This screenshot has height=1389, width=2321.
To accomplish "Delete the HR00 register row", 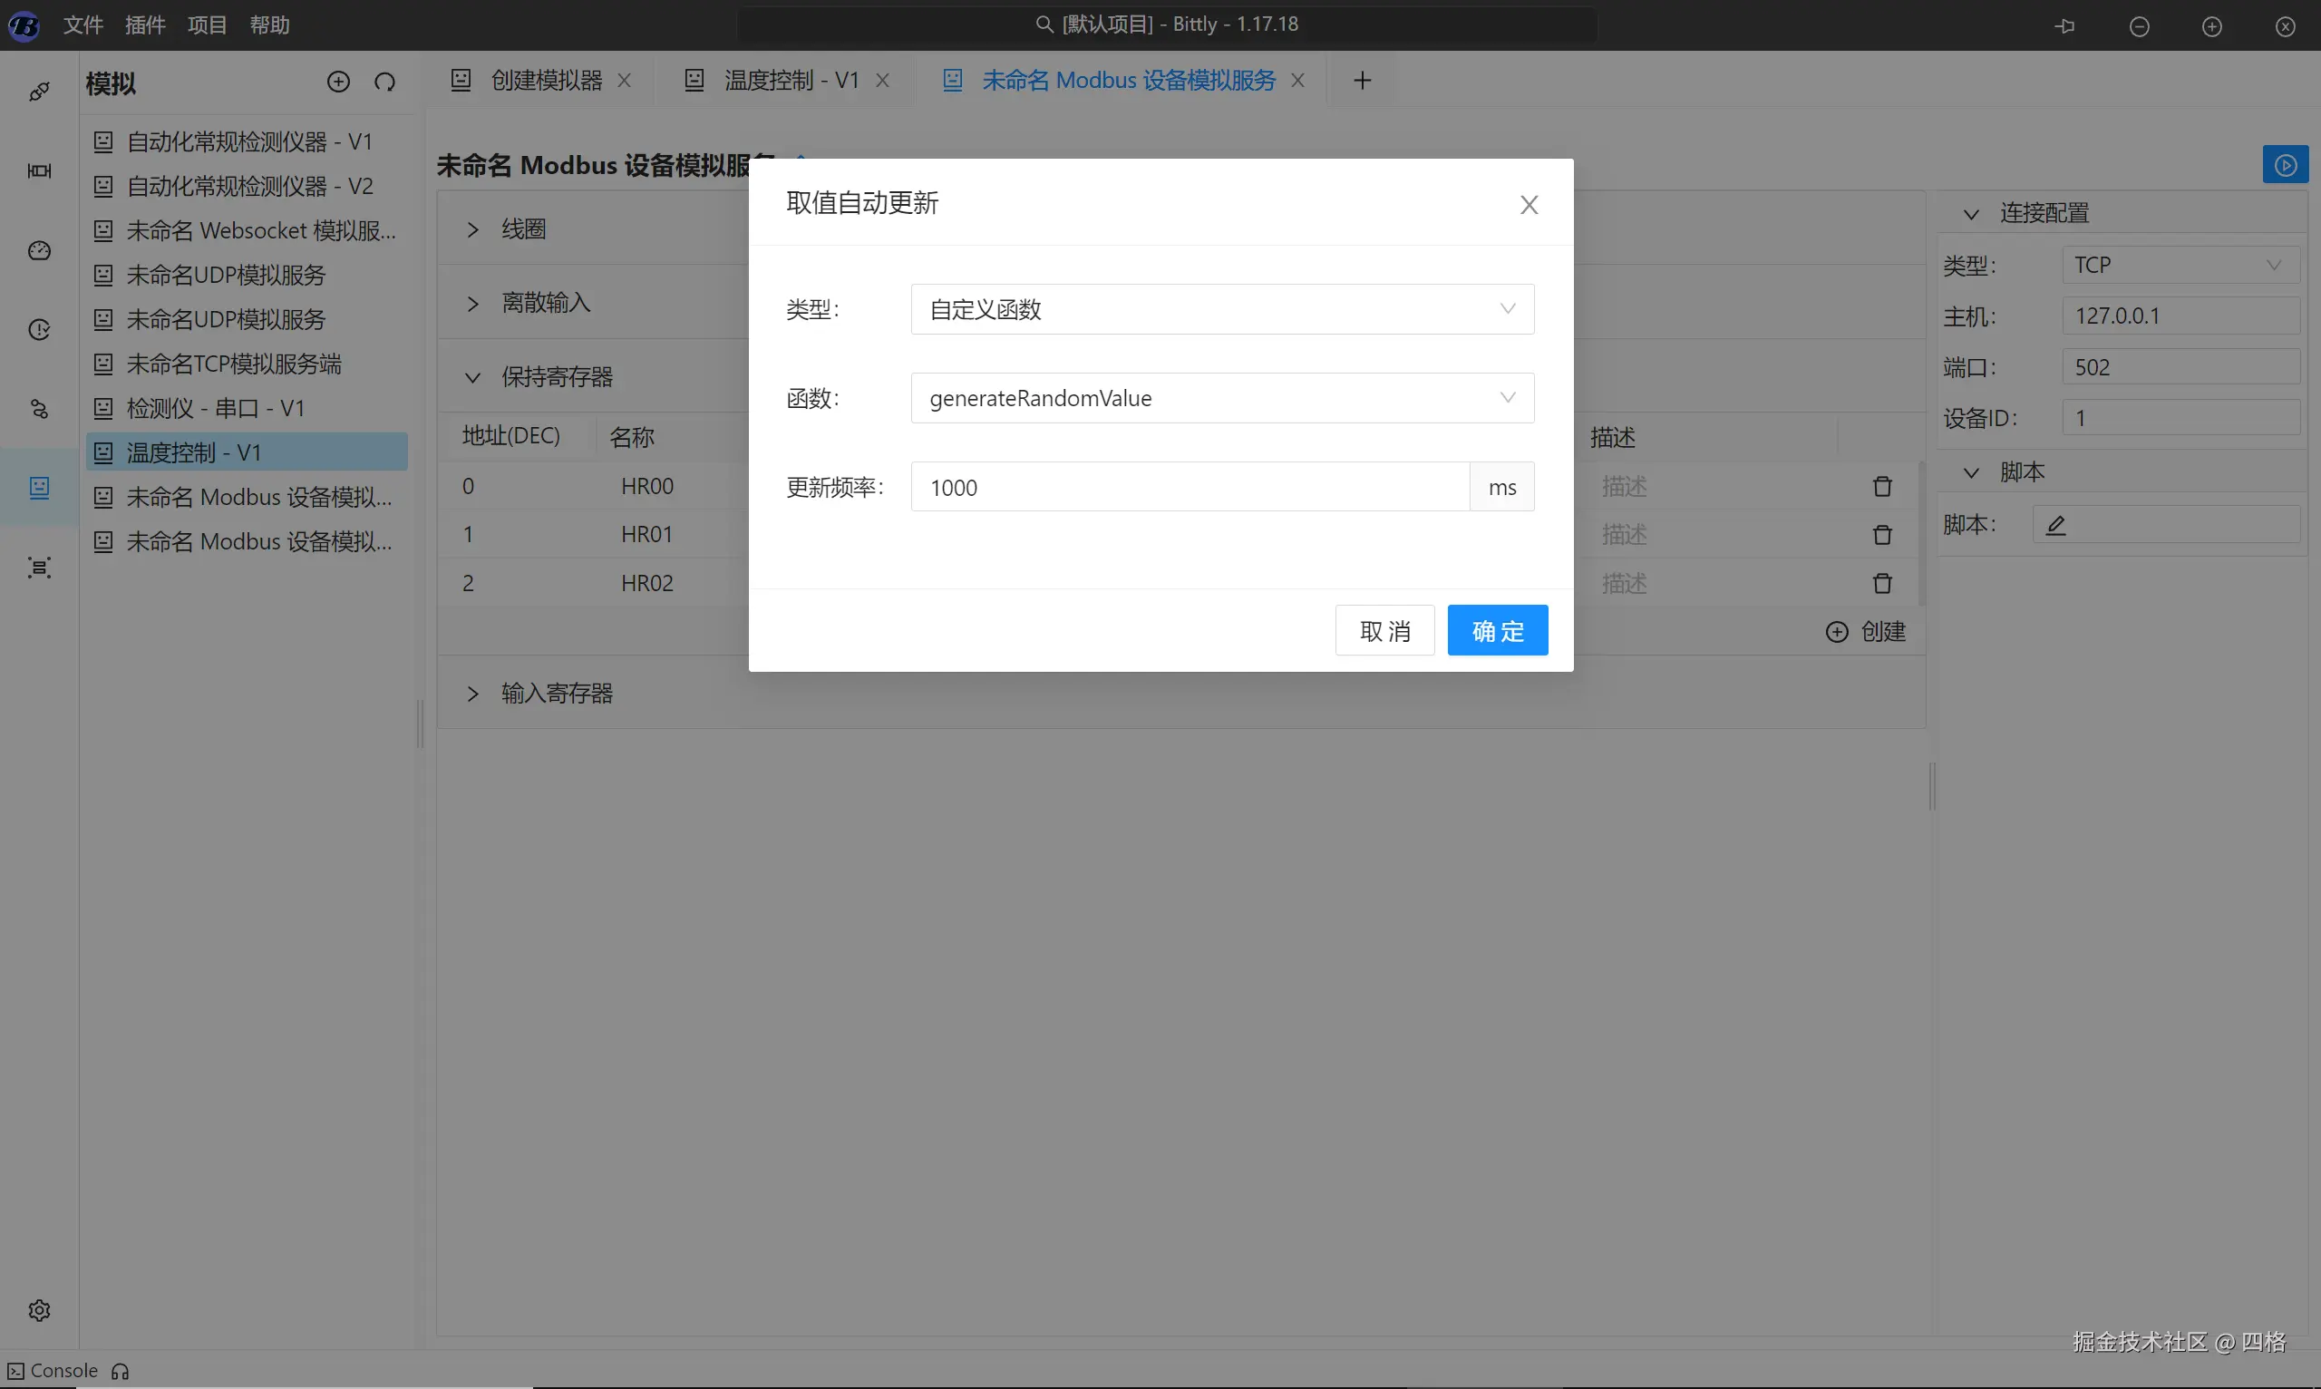I will (1882, 487).
